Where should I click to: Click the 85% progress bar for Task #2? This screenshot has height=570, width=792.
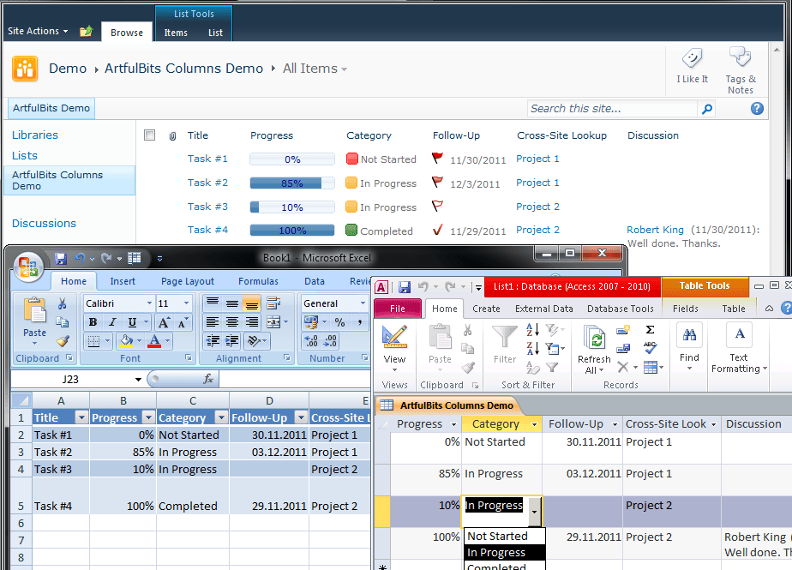[x=292, y=183]
